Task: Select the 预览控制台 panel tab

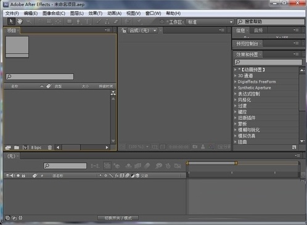Action: (247, 44)
